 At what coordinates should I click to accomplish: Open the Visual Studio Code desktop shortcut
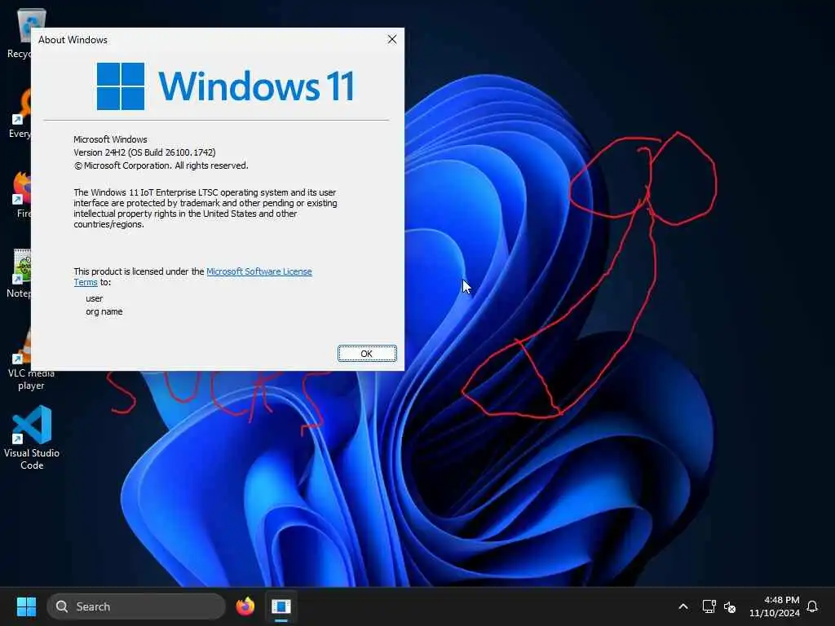32,438
